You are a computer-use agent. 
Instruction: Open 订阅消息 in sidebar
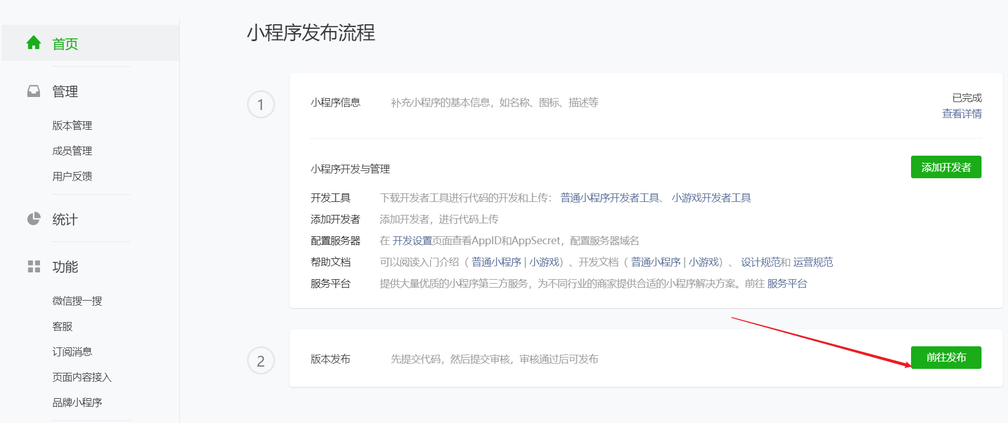[72, 351]
